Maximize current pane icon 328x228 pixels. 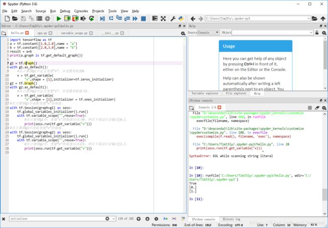155,18
